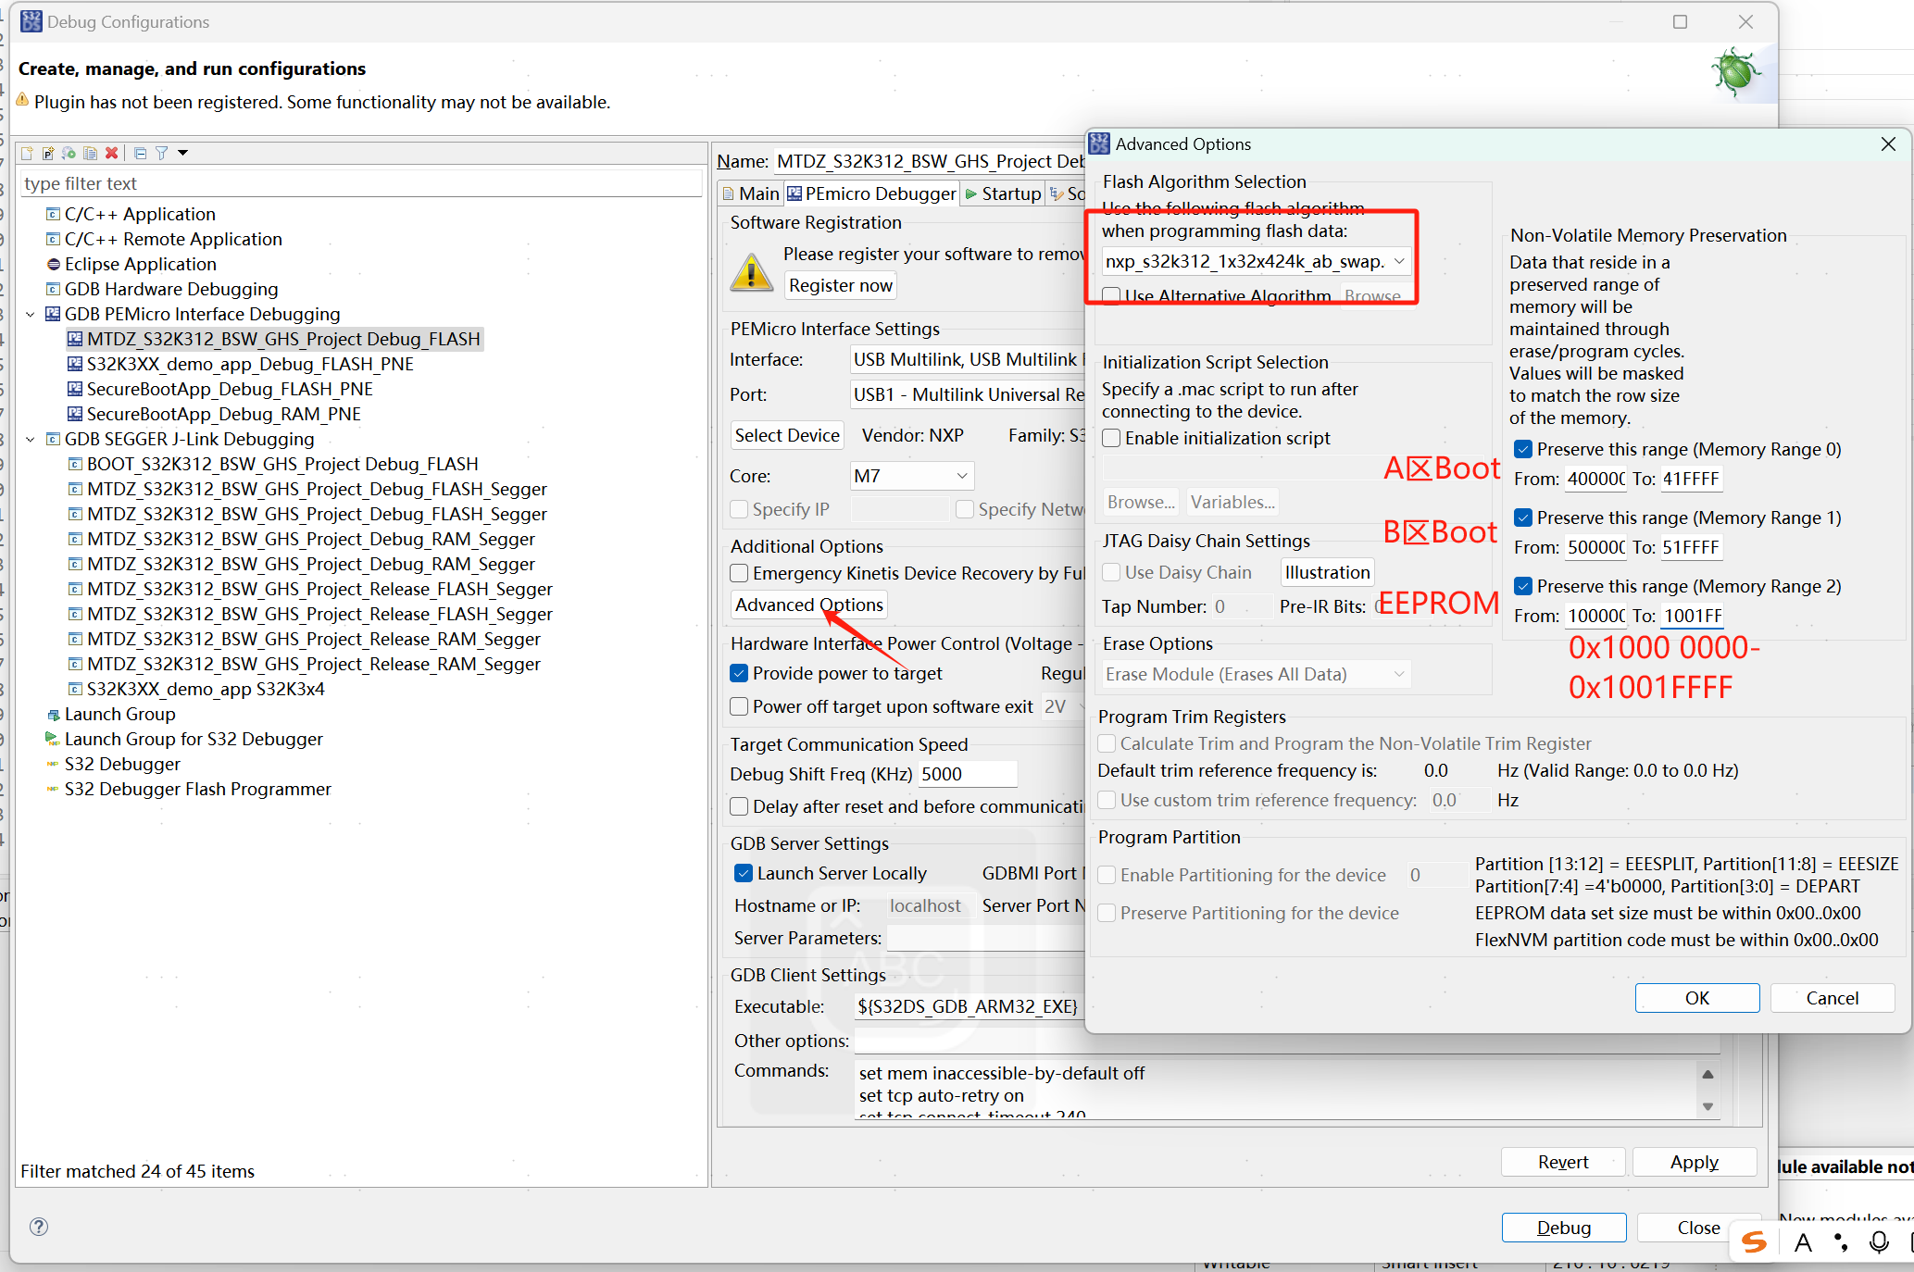Switch to the Main tab

[751, 193]
